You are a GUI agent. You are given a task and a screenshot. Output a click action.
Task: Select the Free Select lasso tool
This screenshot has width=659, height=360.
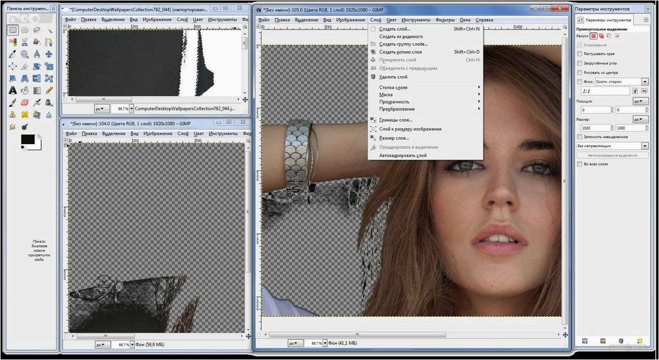(x=37, y=30)
